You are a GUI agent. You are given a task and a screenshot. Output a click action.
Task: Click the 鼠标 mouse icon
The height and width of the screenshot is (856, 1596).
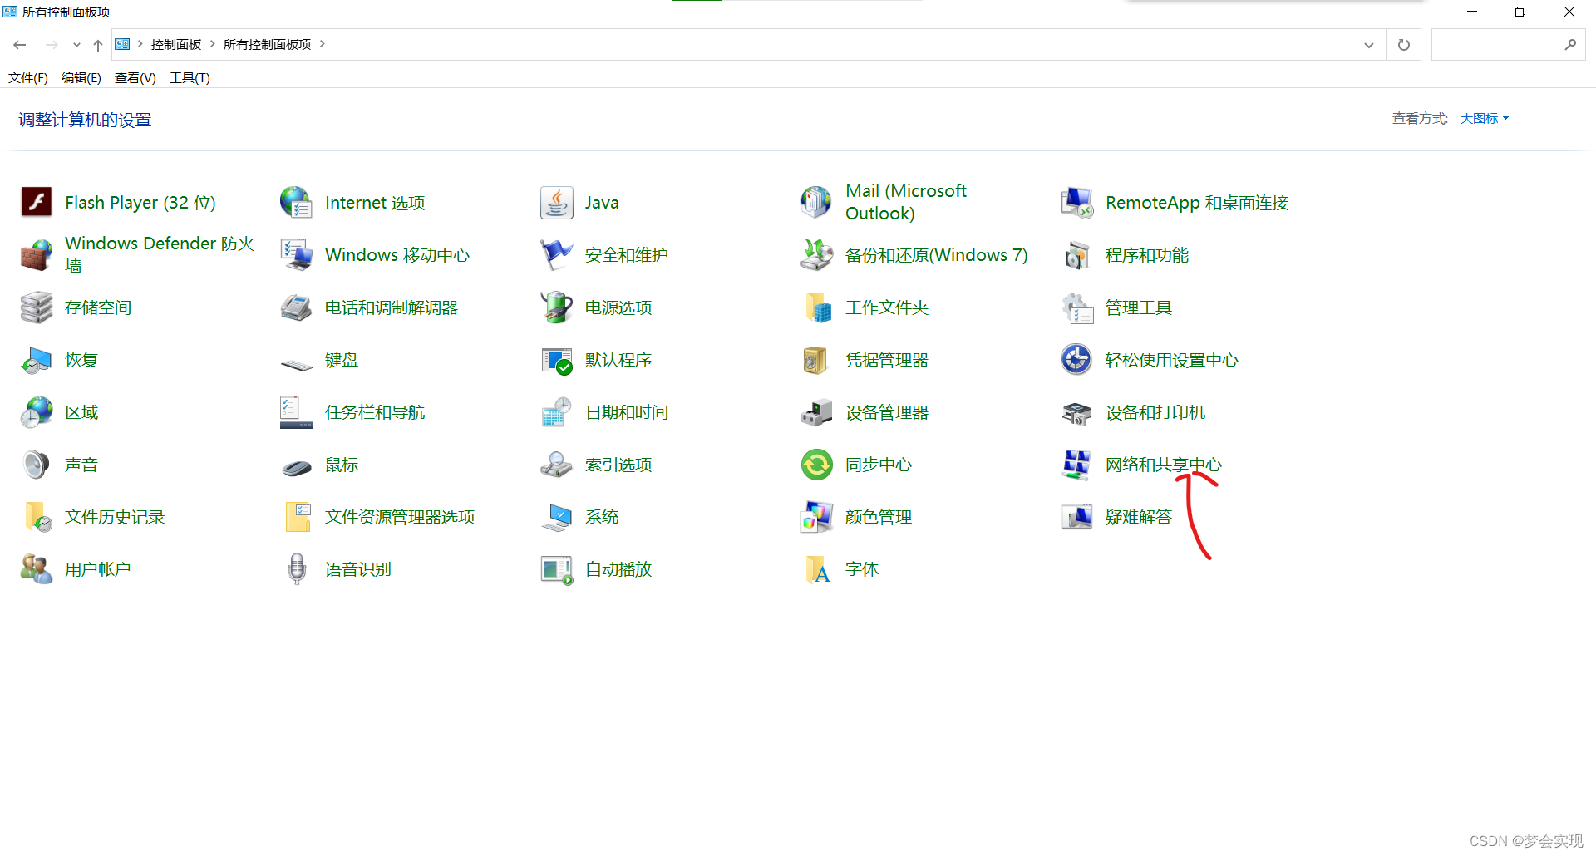(297, 467)
